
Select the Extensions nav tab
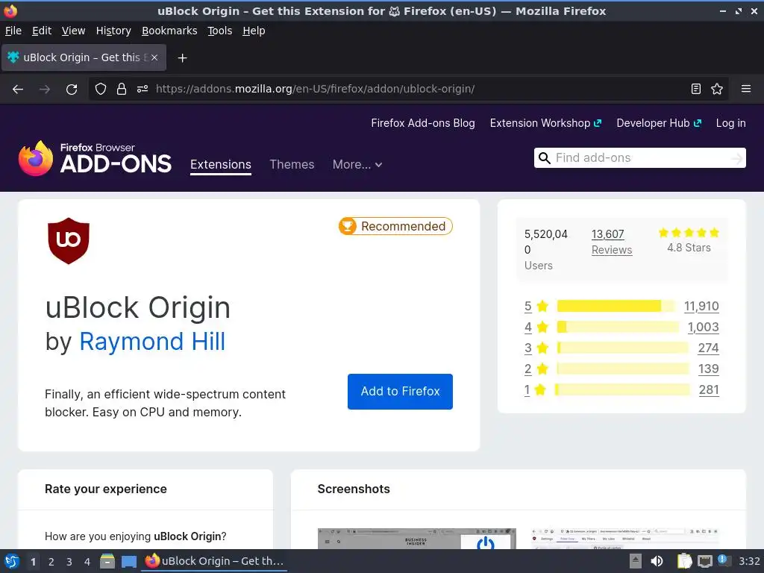[221, 165]
